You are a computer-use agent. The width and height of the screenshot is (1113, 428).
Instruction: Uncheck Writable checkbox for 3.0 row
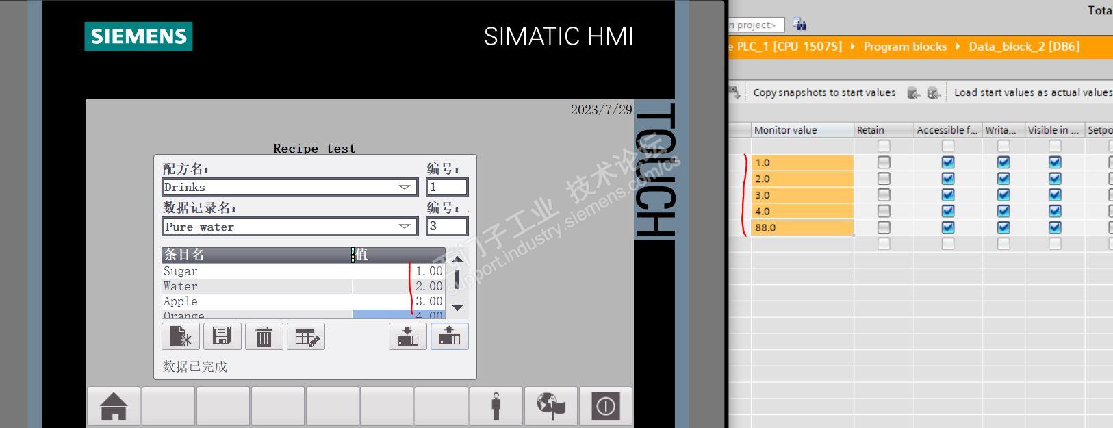click(1003, 195)
